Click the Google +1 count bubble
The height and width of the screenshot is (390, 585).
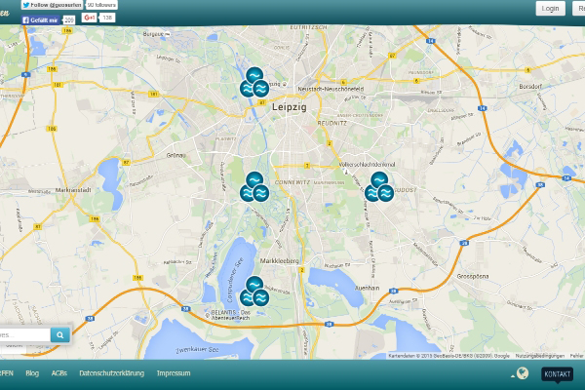pos(107,18)
